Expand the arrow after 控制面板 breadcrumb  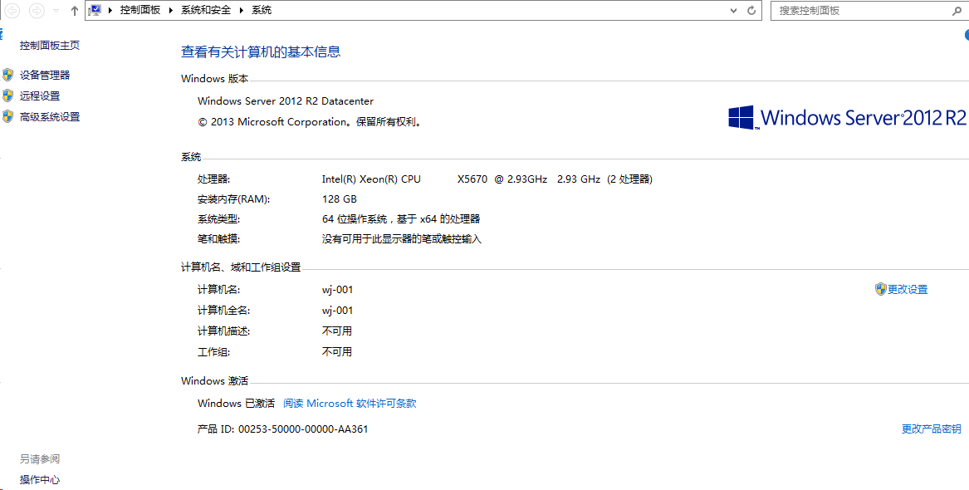(x=172, y=11)
